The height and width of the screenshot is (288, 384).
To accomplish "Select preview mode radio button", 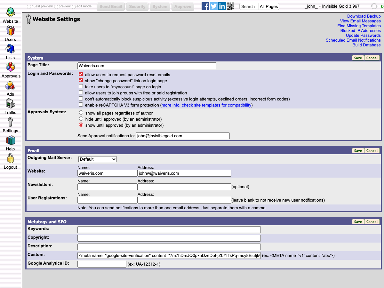I will tap(56, 7).
